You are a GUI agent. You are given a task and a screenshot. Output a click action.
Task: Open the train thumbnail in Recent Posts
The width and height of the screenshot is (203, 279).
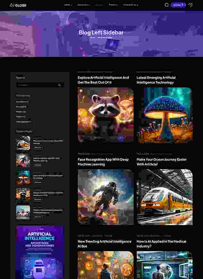23,143
